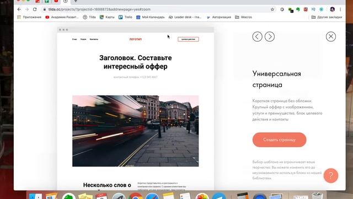Show the previous template with left arrow

pyautogui.click(x=258, y=36)
